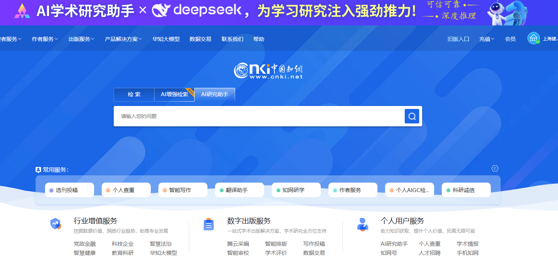
Task: Click the 旧版入口 link
Action: click(x=458, y=39)
